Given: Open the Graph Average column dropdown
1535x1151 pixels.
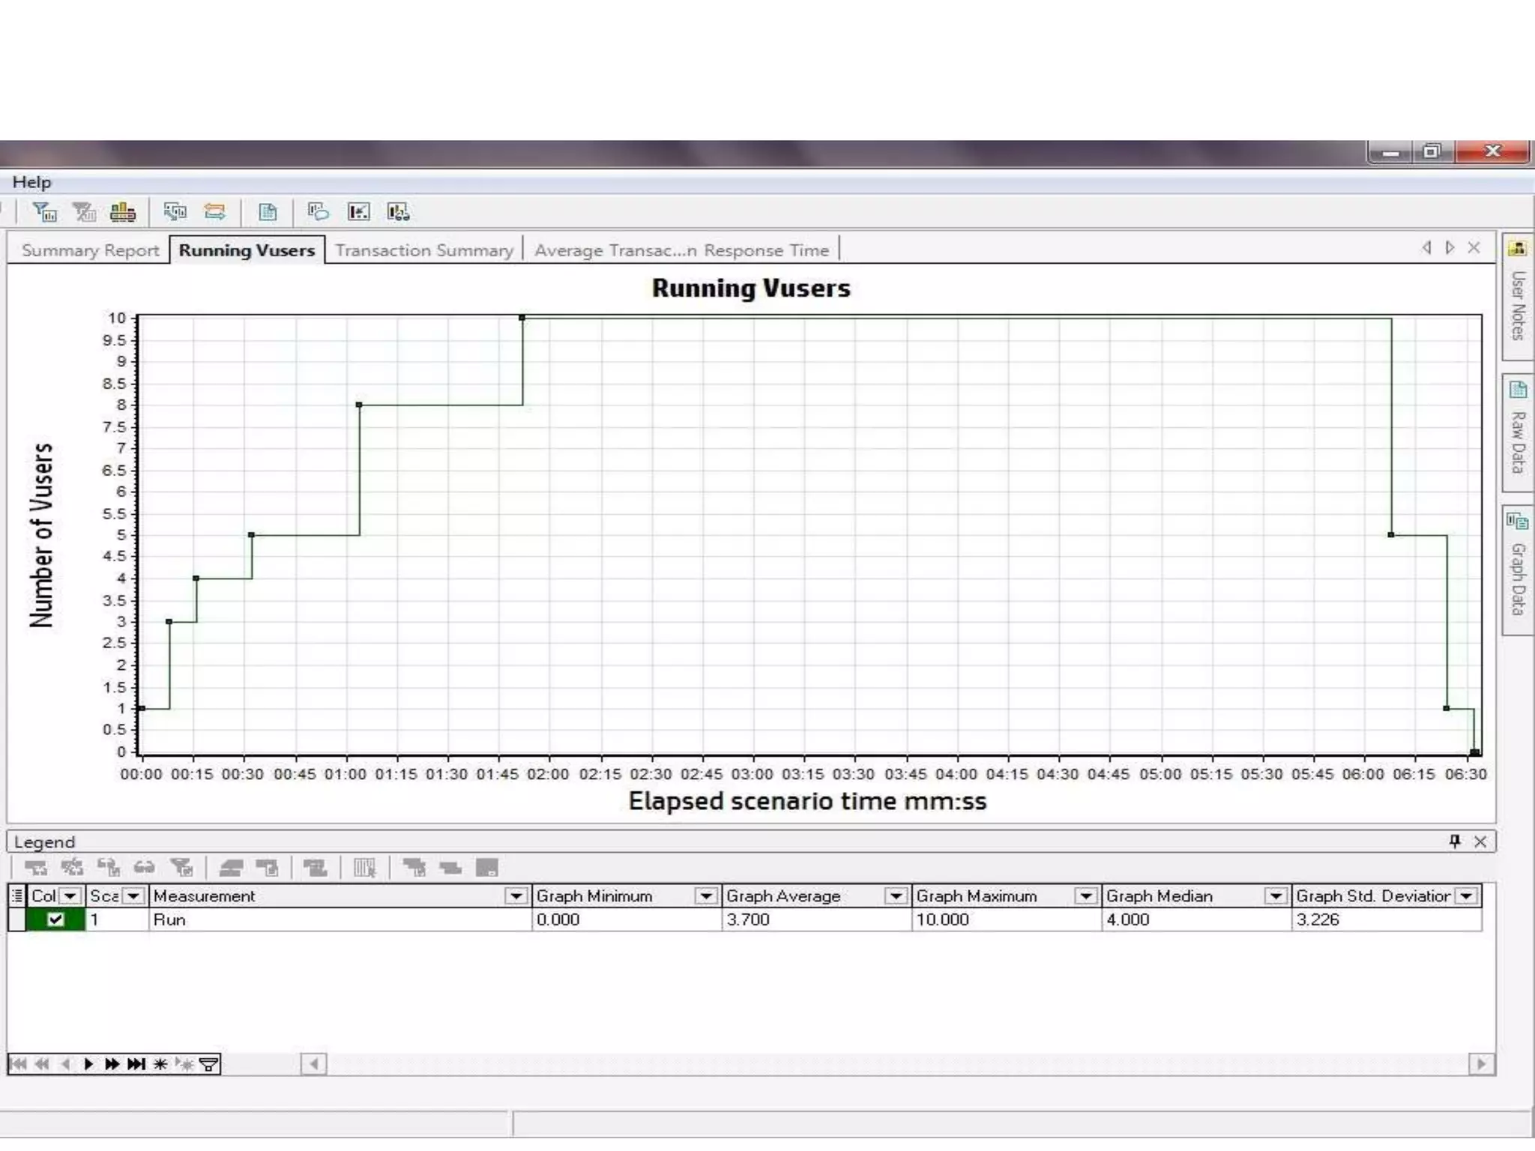Looking at the screenshot, I should 896,896.
